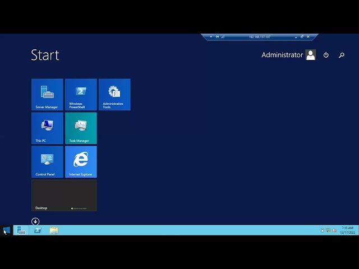Image resolution: width=359 pixels, height=269 pixels.
Task: Open Server Manager from the taskbar
Action: (x=21, y=230)
